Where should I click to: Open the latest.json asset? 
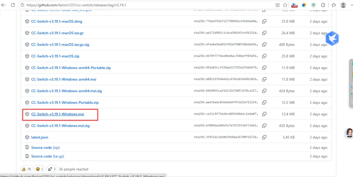(x=40, y=137)
